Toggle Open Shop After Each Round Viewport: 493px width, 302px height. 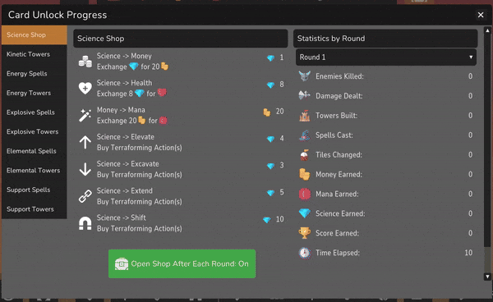coord(182,263)
